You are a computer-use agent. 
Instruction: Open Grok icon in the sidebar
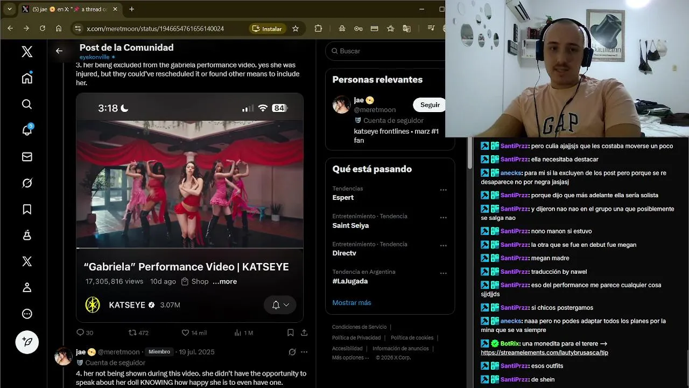point(27,183)
